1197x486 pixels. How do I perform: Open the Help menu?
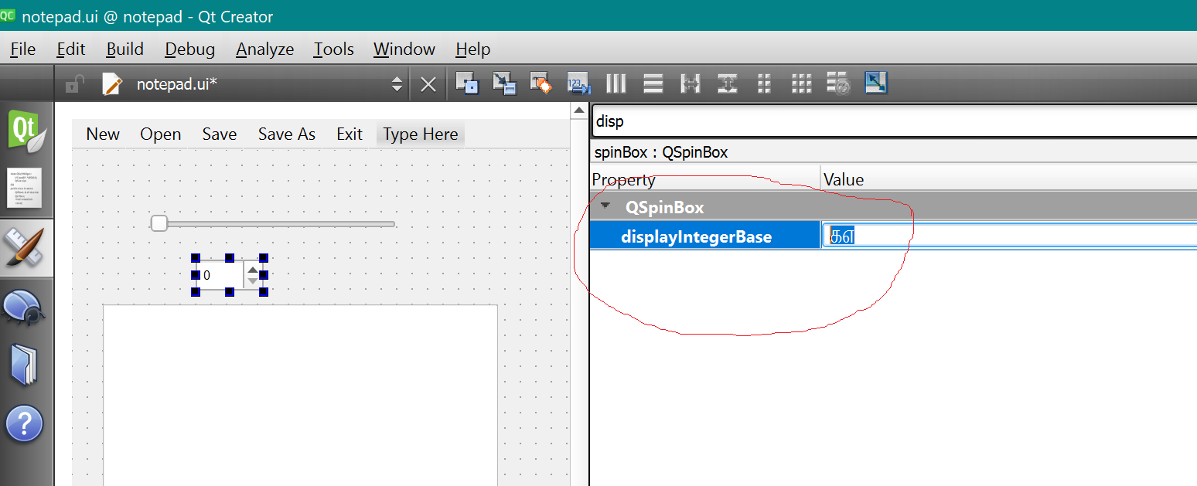coord(473,49)
